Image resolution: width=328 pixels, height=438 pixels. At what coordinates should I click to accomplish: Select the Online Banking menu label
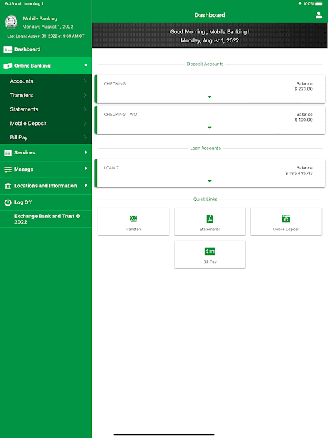[x=32, y=66]
